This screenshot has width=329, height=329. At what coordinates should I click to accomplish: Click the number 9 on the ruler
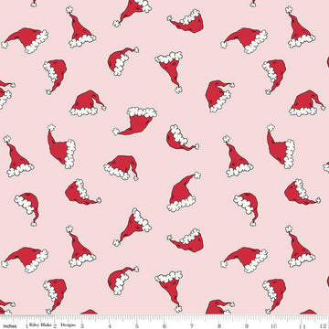pos(247,326)
